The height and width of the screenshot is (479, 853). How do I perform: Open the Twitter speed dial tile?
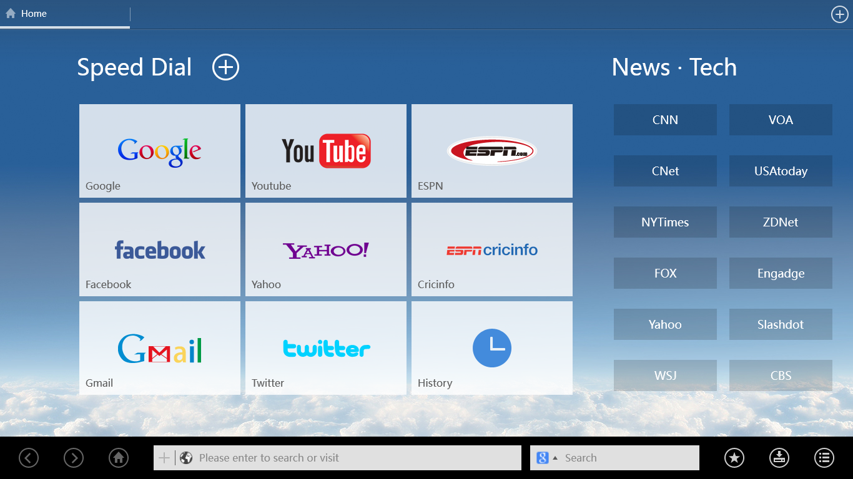click(x=326, y=348)
